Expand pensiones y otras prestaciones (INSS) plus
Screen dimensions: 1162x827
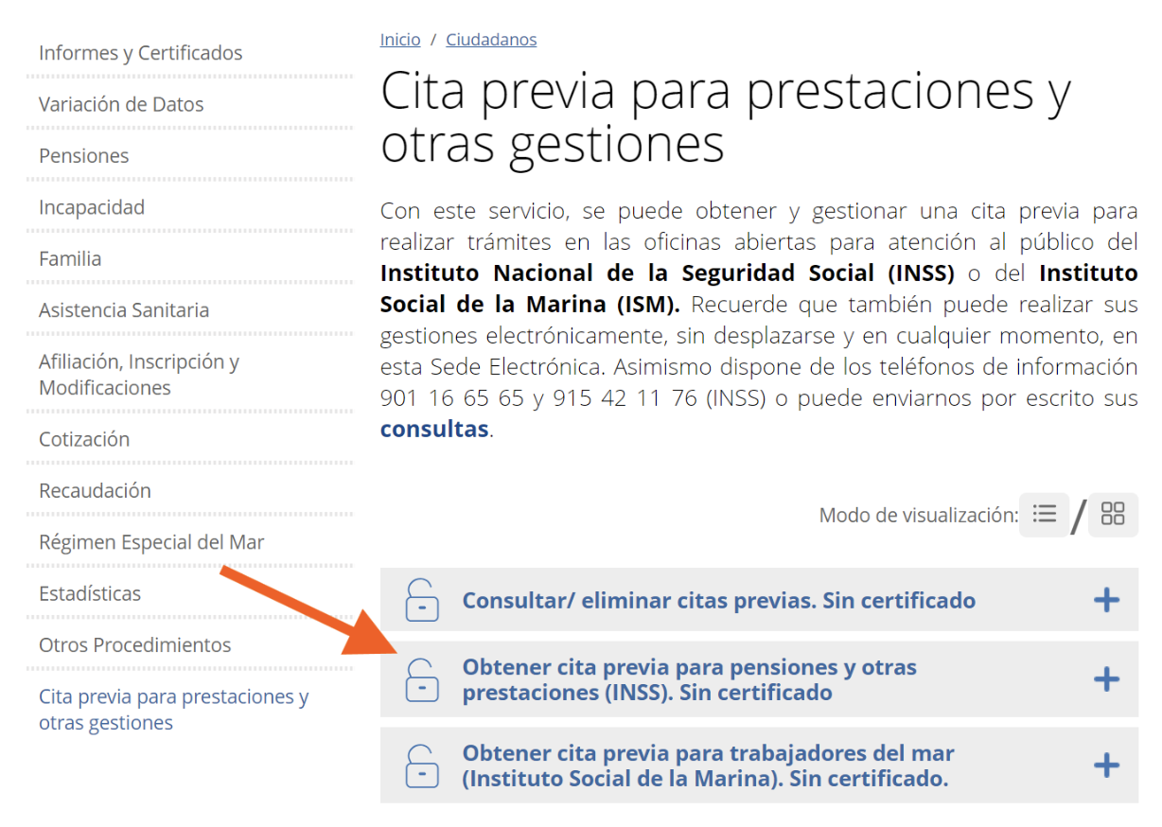click(1106, 679)
